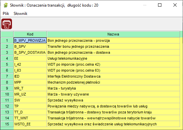Select the I_63 code cell

coord(30,70)
